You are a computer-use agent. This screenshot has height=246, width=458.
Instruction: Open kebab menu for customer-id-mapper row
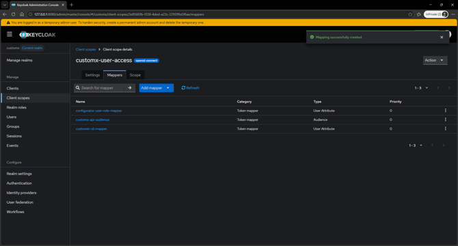[446, 128]
